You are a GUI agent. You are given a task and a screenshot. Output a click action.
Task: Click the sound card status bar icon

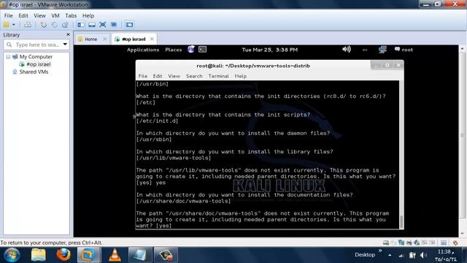click(417, 243)
